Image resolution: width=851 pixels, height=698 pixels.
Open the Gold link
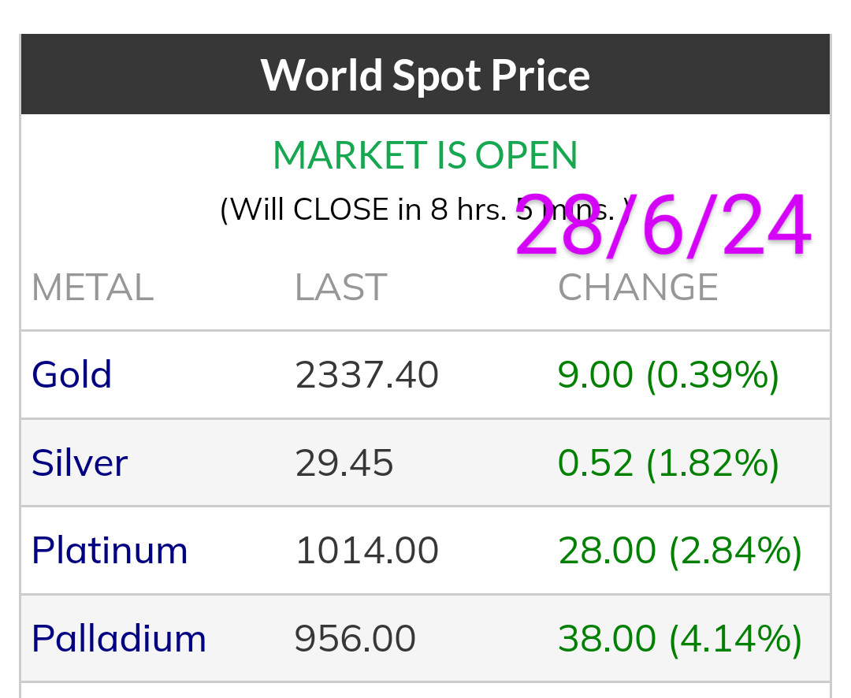72,375
